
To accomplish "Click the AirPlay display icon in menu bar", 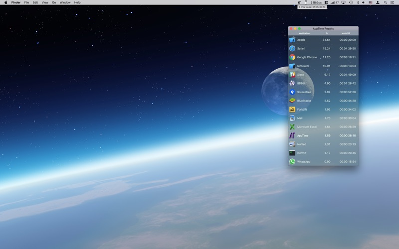I will (x=343, y=2).
